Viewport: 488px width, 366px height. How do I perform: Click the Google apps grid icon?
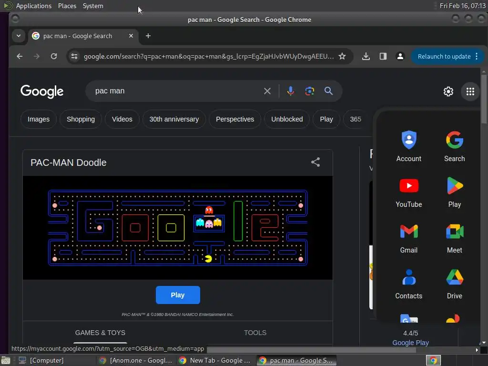(470, 91)
